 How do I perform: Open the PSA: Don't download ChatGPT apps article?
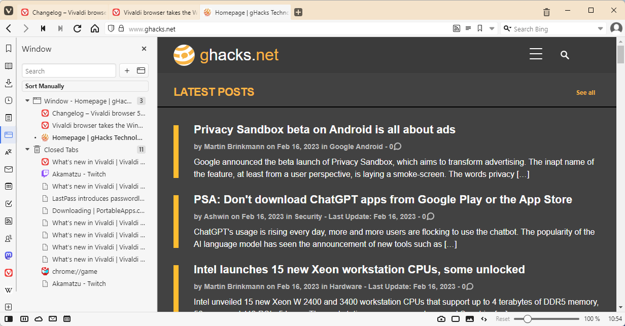point(383,200)
